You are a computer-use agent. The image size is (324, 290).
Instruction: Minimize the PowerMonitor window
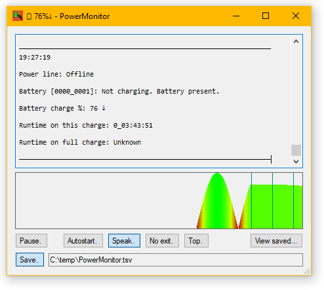pyautogui.click(x=236, y=16)
